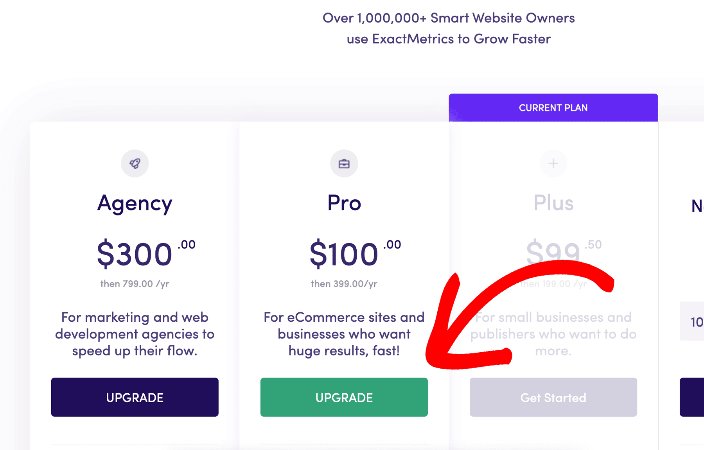Click the Agency plan description text
Viewport: 704px width, 450px height.
(x=135, y=334)
